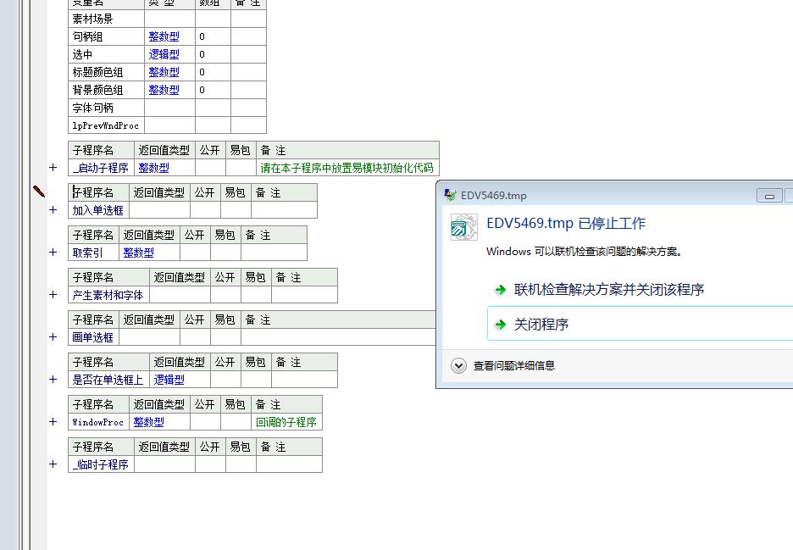This screenshot has width=793, height=550.
Task: Select 整数型 type of 句柄组 variable
Action: click(164, 36)
